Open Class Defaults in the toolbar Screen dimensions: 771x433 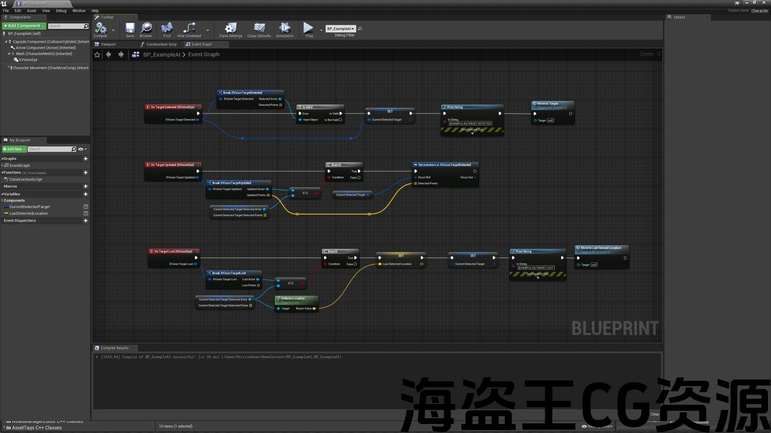tap(259, 29)
